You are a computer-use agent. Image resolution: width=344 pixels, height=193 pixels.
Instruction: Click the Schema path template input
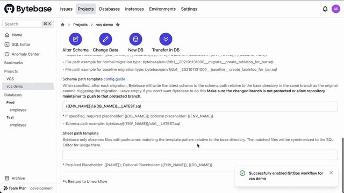[x=200, y=106]
